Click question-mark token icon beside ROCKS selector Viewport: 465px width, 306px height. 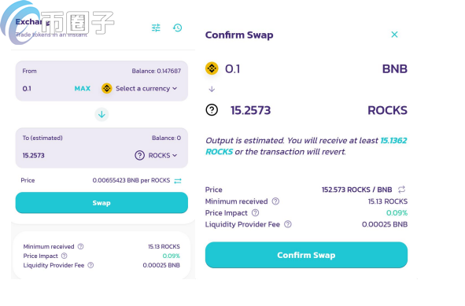140,156
